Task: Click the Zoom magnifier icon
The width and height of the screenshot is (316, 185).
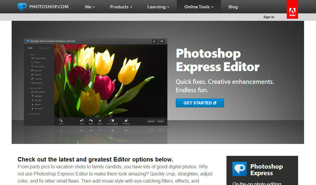Action: 61,120
